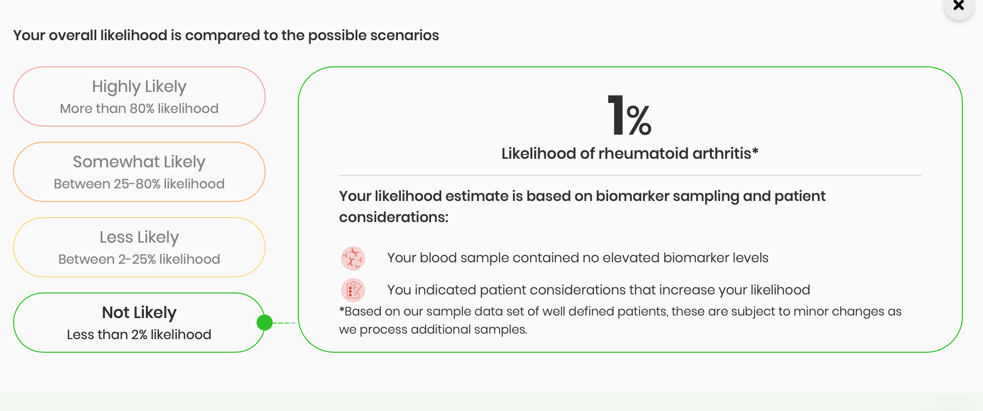Click the large 1% likelihood value
This screenshot has height=411, width=983.
(x=629, y=116)
